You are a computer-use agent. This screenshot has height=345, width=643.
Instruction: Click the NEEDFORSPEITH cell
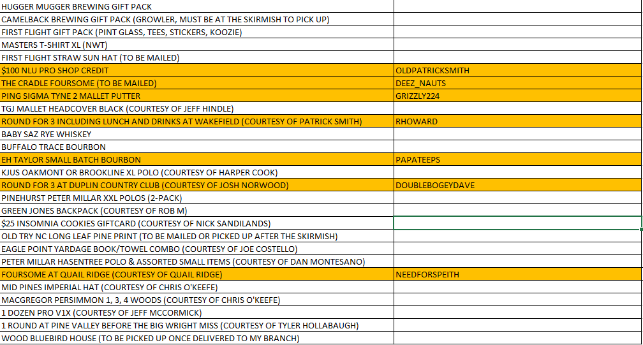517,274
